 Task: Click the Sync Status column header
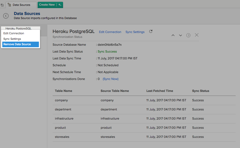click(x=201, y=91)
